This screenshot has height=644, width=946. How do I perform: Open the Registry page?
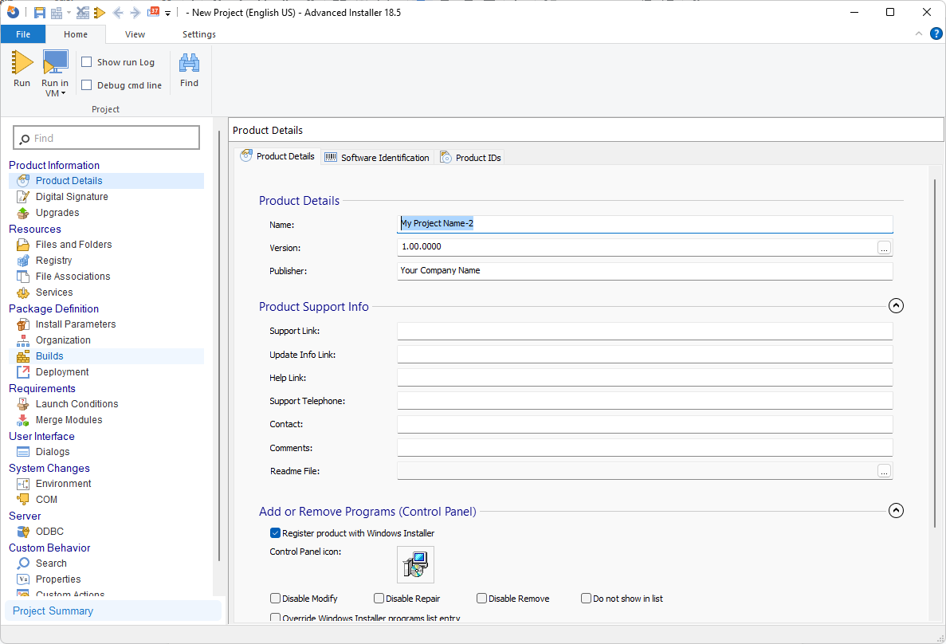pyautogui.click(x=53, y=260)
